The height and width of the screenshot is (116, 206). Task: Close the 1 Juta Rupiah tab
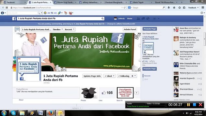tap(51, 2)
